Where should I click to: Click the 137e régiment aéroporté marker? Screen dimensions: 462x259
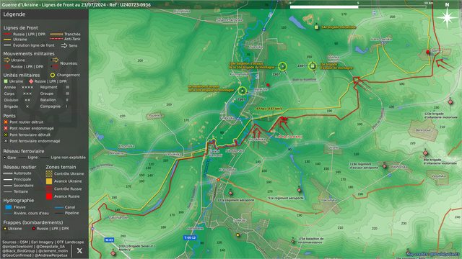[231, 194]
